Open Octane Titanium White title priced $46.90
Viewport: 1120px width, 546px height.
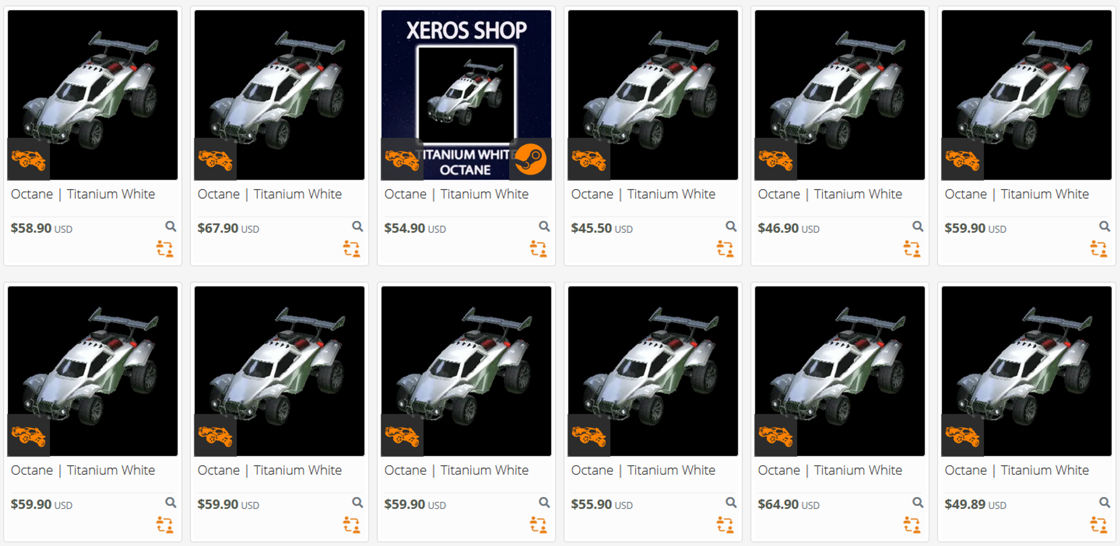click(x=830, y=194)
